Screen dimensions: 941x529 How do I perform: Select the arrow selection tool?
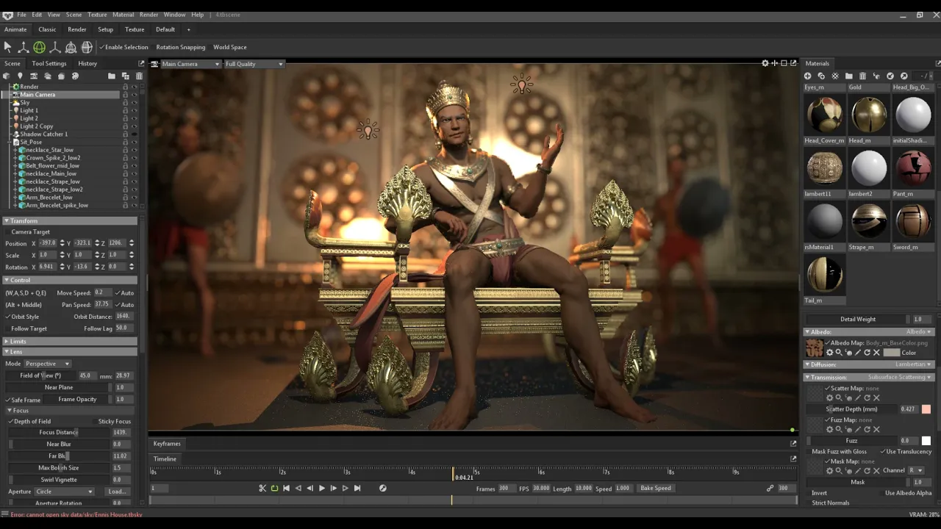point(7,47)
